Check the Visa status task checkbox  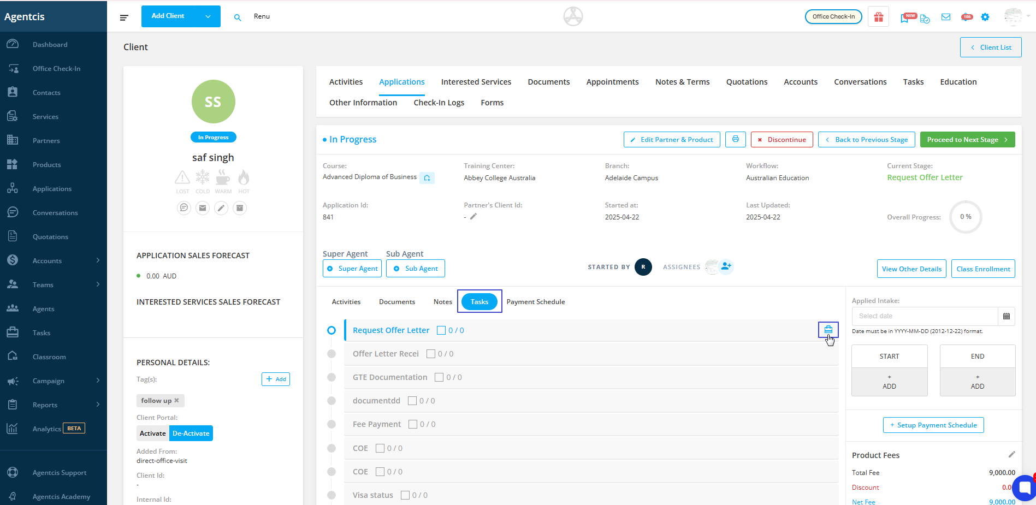[x=405, y=495]
